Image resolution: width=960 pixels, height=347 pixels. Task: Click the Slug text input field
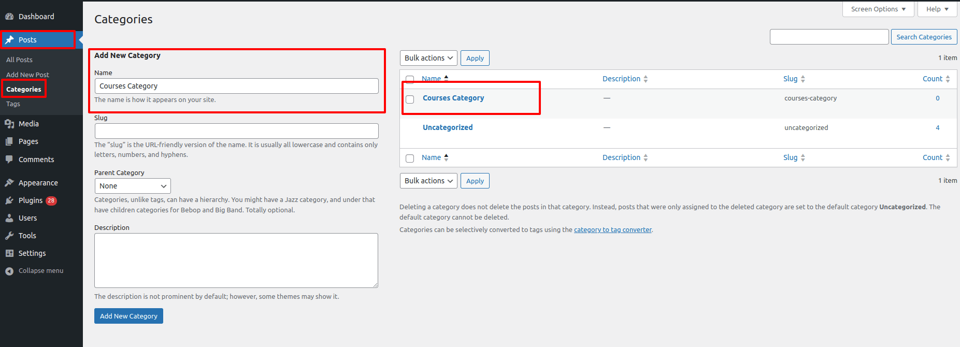[236, 131]
